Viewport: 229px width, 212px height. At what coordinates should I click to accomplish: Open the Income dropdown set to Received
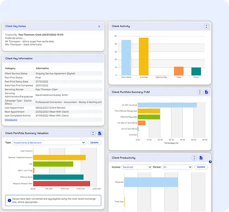tap(136, 167)
